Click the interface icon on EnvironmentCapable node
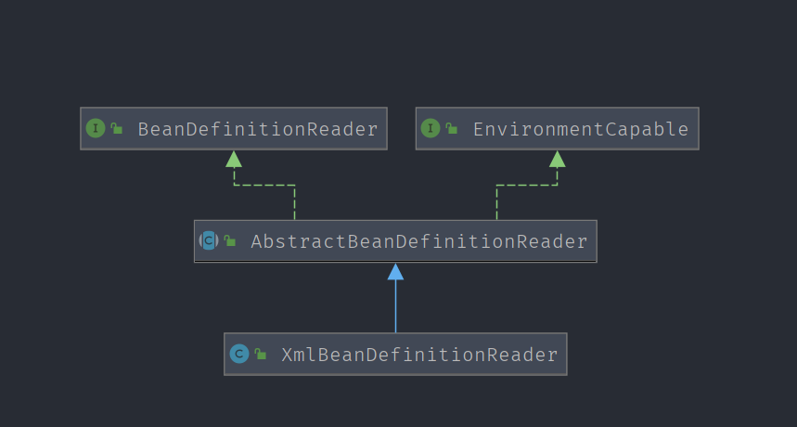797x427 pixels. pos(430,129)
